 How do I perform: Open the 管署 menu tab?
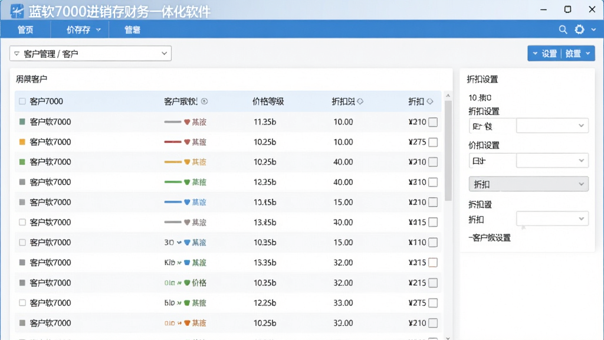(x=132, y=30)
